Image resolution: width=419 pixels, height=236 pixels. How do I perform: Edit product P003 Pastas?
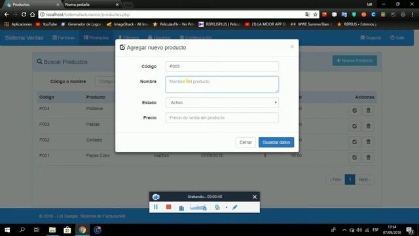[x=355, y=126]
